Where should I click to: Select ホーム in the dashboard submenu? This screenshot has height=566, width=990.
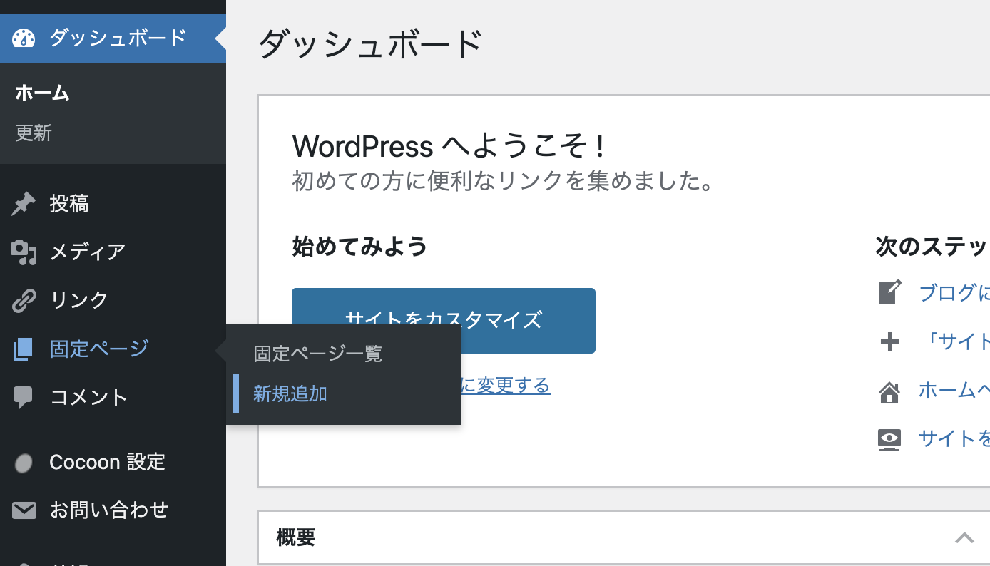(x=42, y=93)
